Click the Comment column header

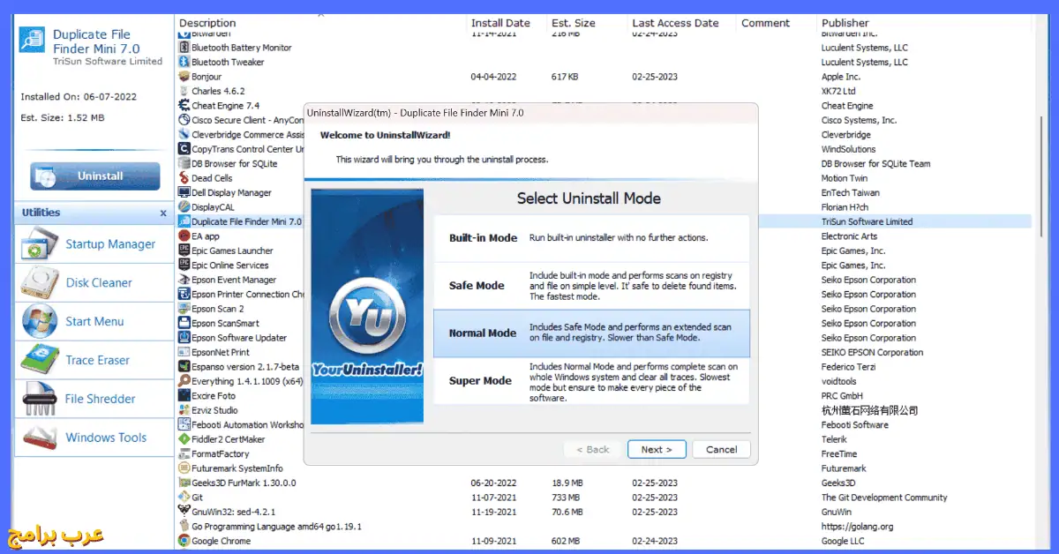click(777, 23)
